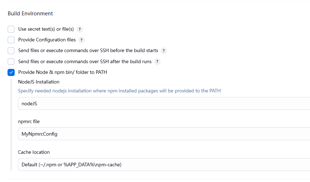
Task: Open help for Provide Configuration files
Action: [x=82, y=40]
